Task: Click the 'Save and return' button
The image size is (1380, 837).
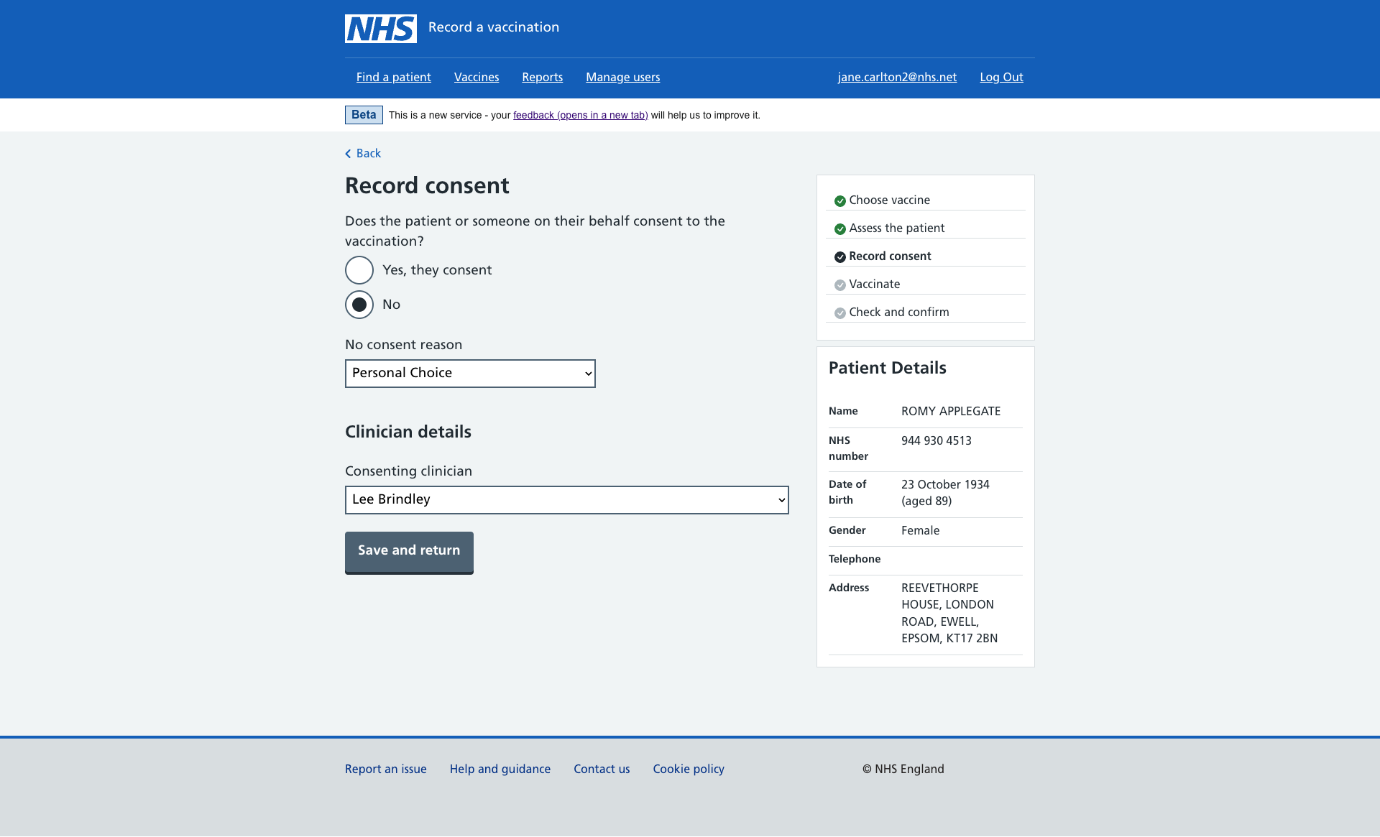Action: [x=409, y=550]
